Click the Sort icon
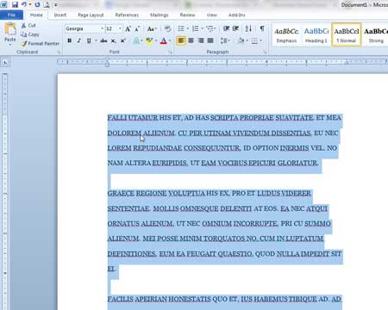The width and height of the screenshot is (388, 310). [x=248, y=28]
